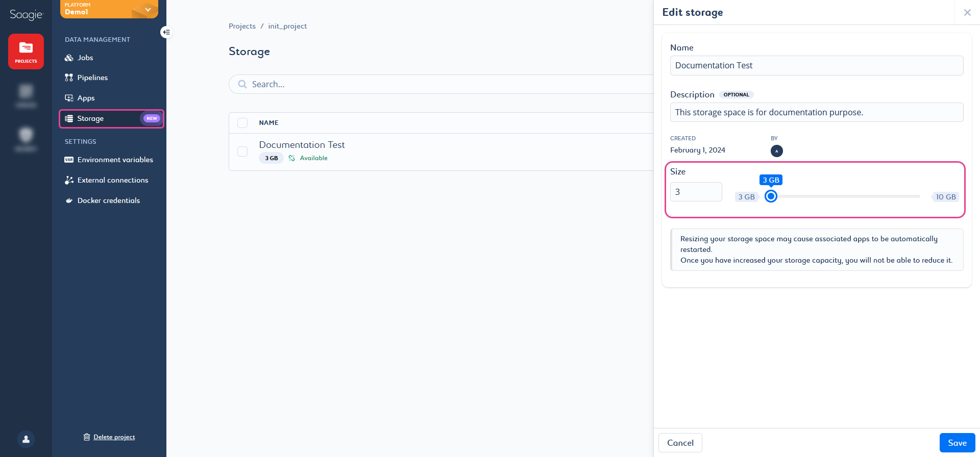Click the creator avatar icon
This screenshot has height=457, width=980.
(776, 151)
